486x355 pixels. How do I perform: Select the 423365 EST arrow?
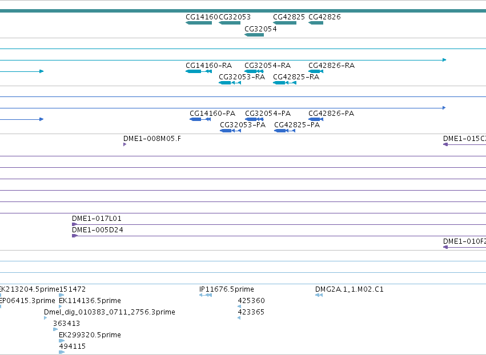[239, 318]
